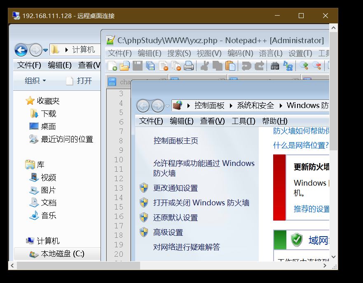This screenshot has width=363, height=283.
Task: Click the Close document icon in Notepad++ toolbar
Action: (x=164, y=66)
